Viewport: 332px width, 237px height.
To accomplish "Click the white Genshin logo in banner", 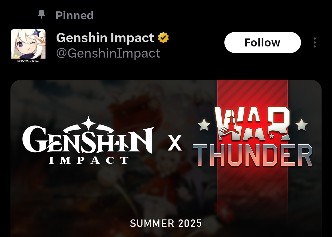I will coord(88,141).
